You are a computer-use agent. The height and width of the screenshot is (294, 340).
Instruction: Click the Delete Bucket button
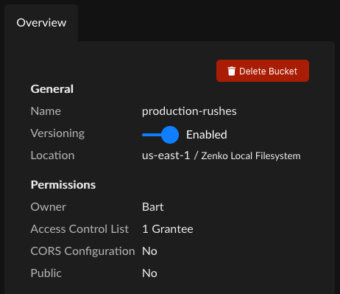(x=263, y=71)
